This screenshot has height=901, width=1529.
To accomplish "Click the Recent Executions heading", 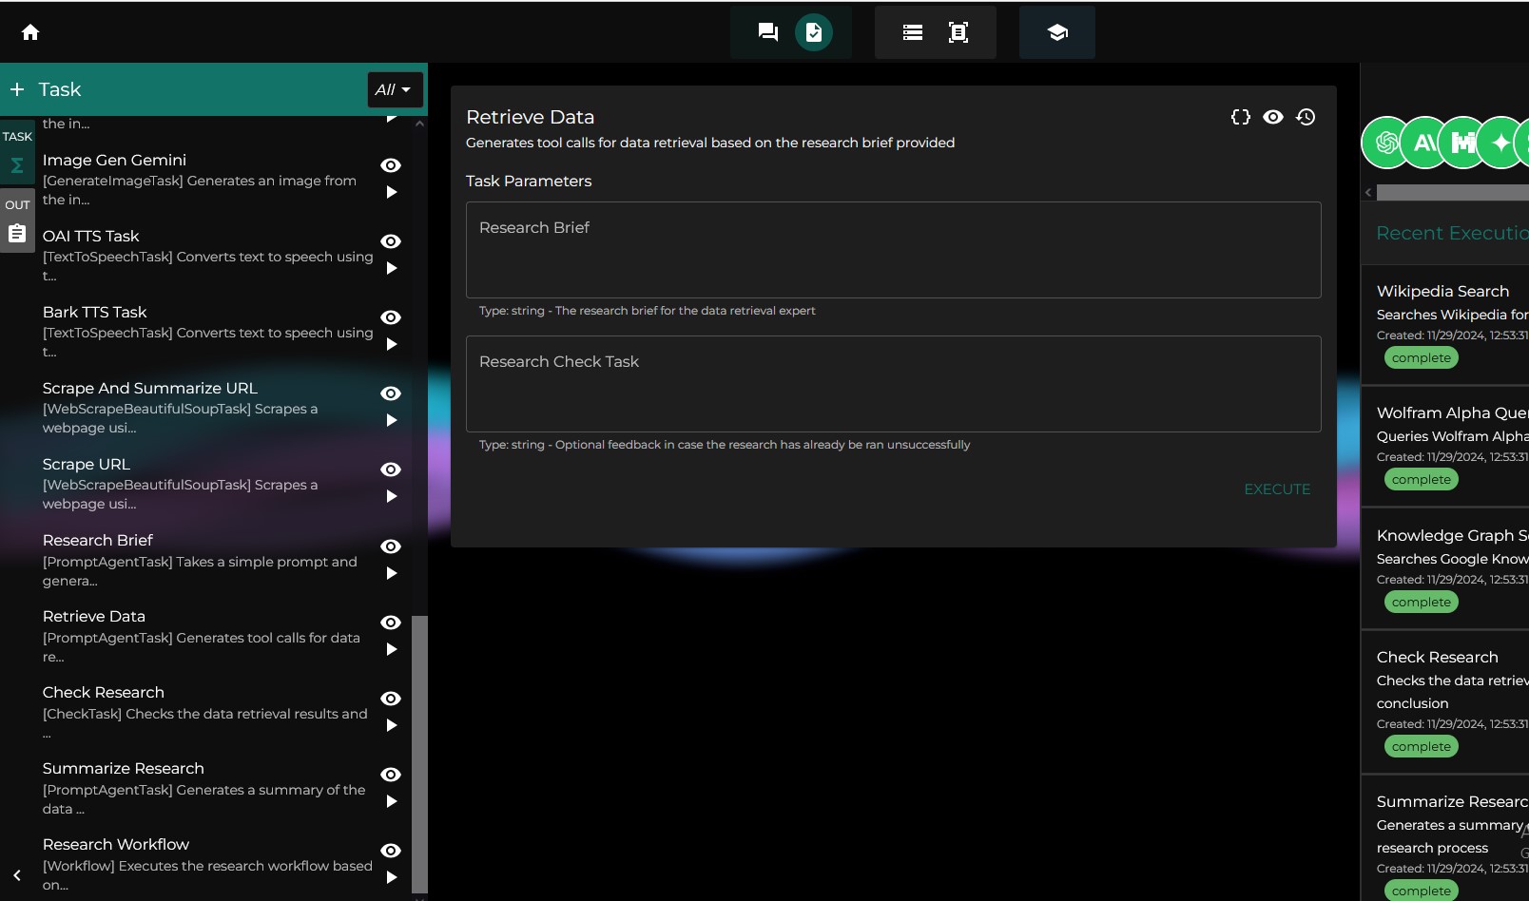I will tap(1452, 233).
